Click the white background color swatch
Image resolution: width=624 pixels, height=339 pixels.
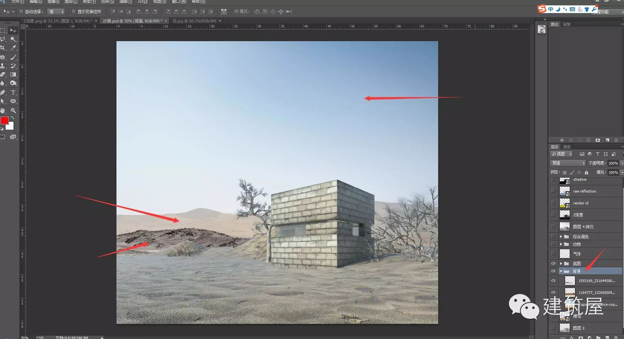11,127
